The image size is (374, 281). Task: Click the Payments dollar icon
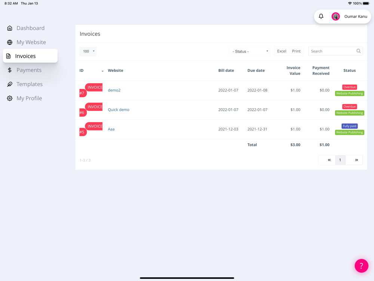[10, 70]
